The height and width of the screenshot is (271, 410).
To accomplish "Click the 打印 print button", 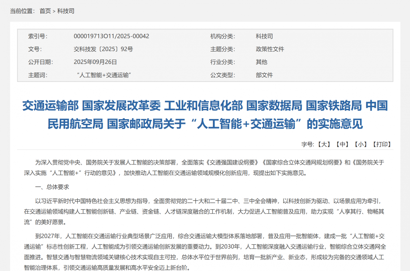I will [x=382, y=144].
